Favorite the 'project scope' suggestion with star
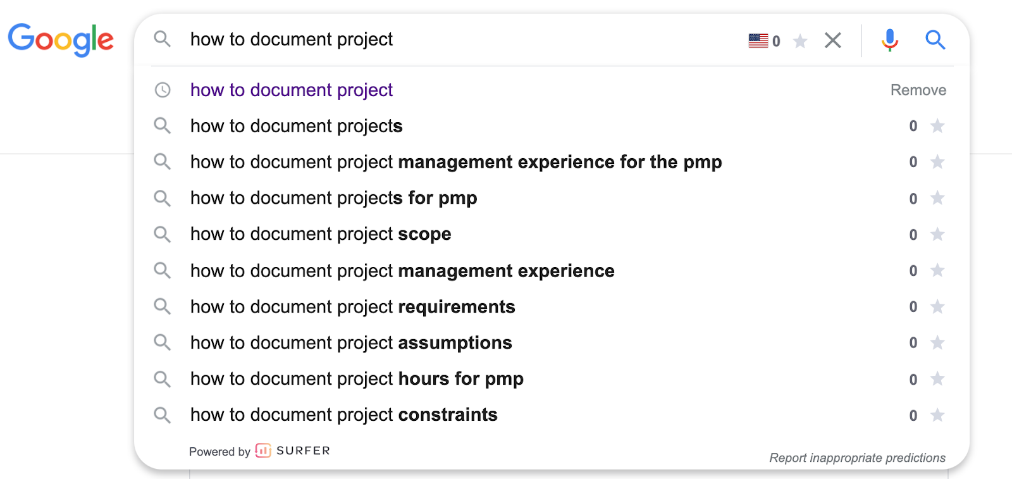Screen dimensions: 1012x479 937,235
